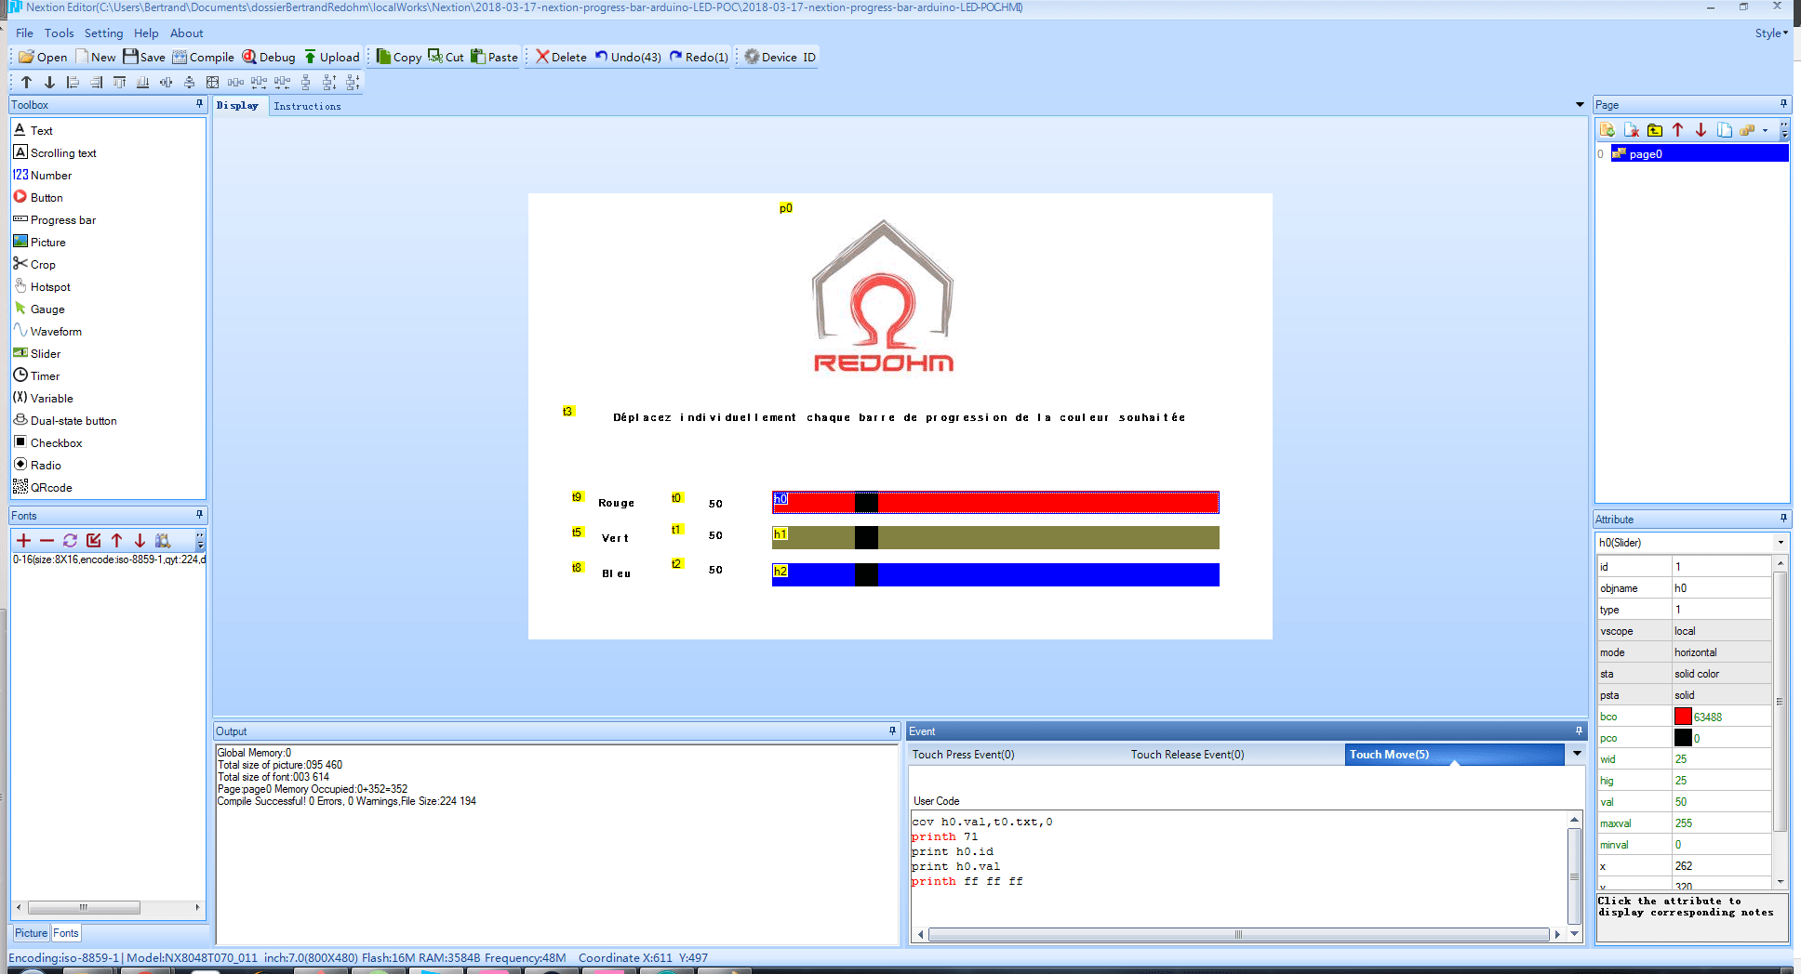Align selected components left
Image resolution: width=1801 pixels, height=974 pixels.
[73, 82]
